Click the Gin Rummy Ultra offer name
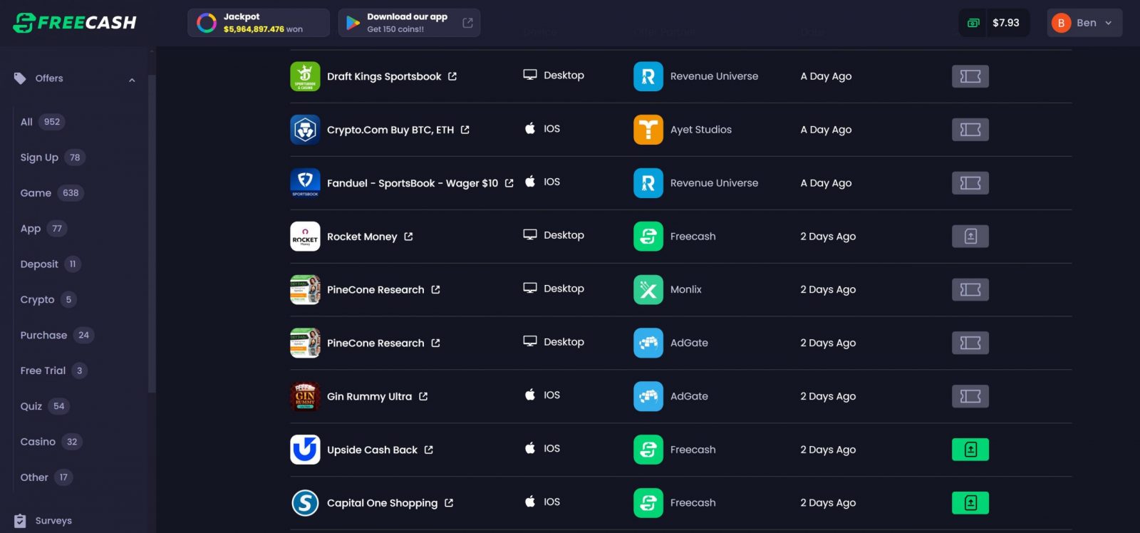 tap(369, 396)
